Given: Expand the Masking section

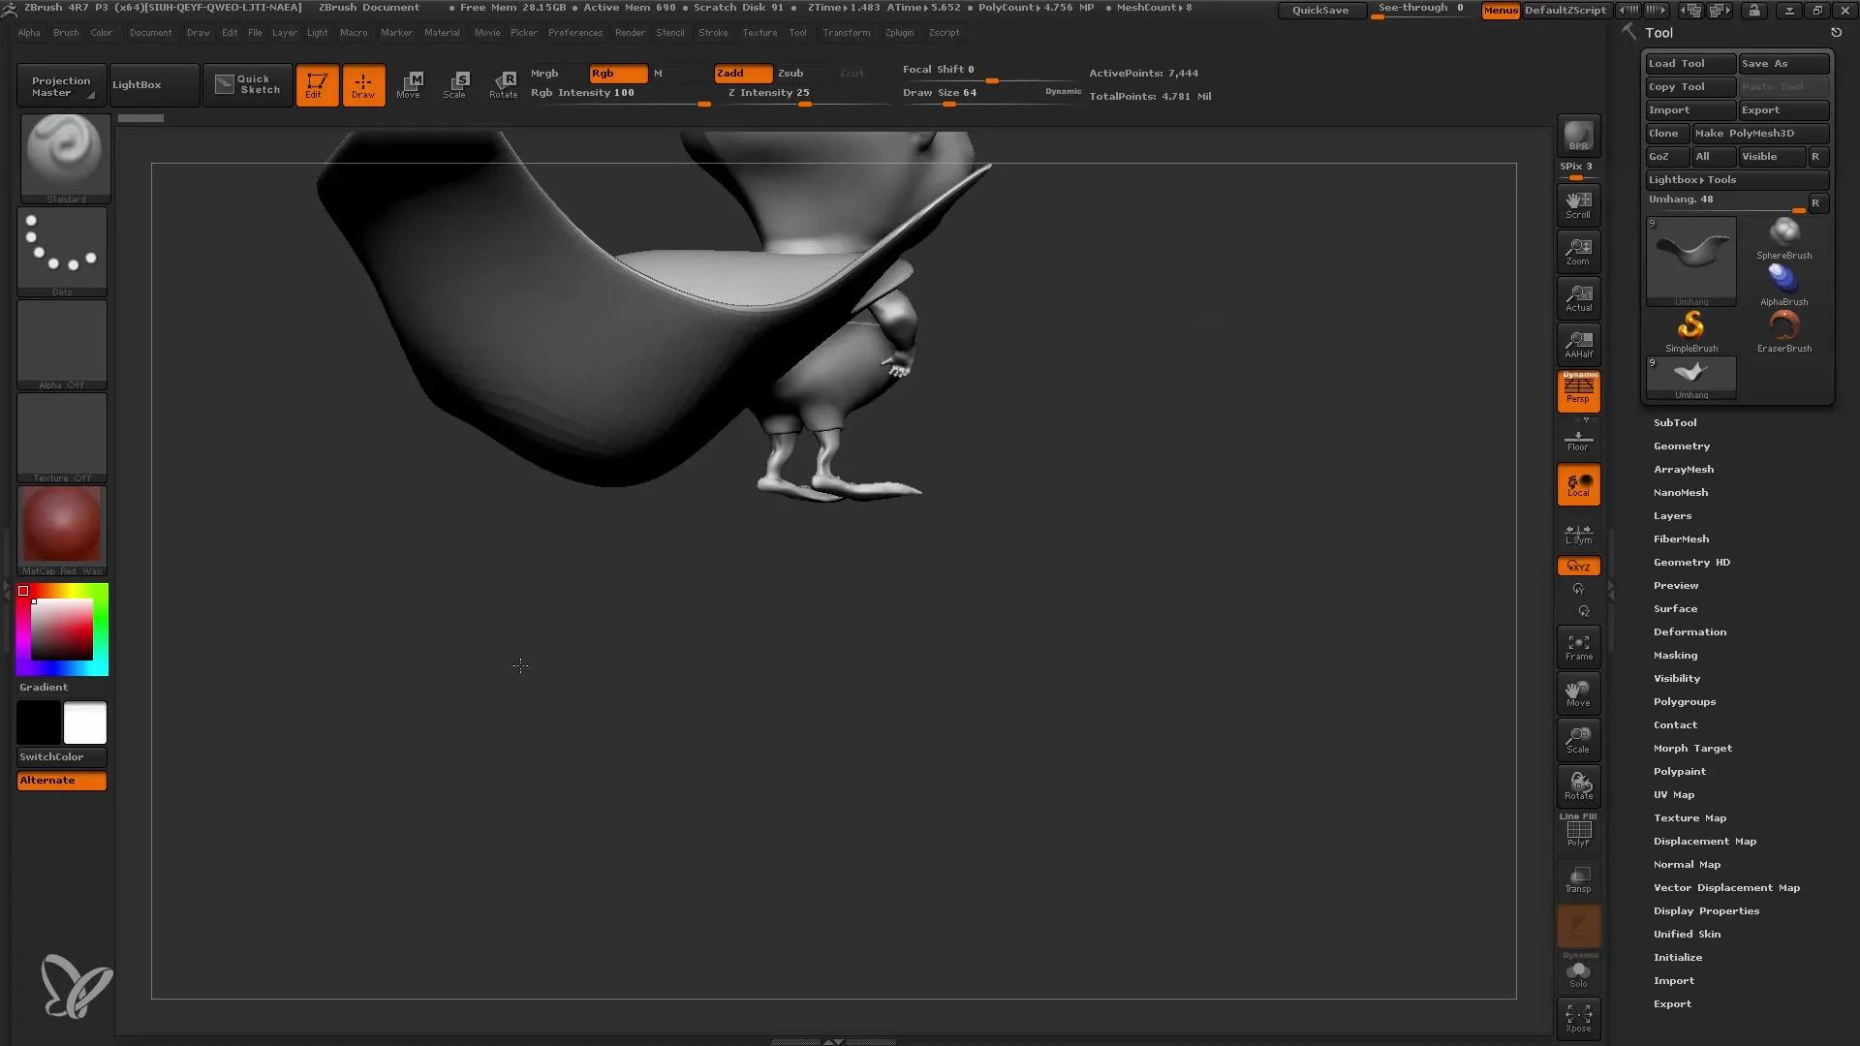Looking at the screenshot, I should point(1675,655).
